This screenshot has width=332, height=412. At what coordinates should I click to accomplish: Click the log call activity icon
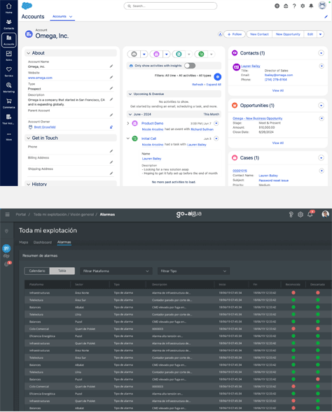point(179,54)
